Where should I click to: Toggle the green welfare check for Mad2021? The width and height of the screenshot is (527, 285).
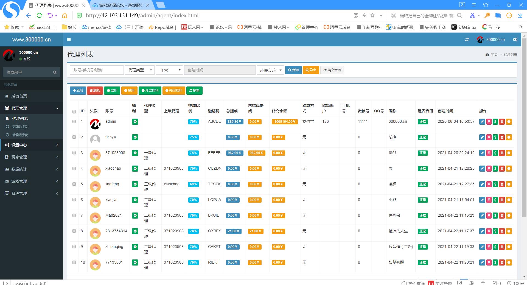[x=135, y=216]
